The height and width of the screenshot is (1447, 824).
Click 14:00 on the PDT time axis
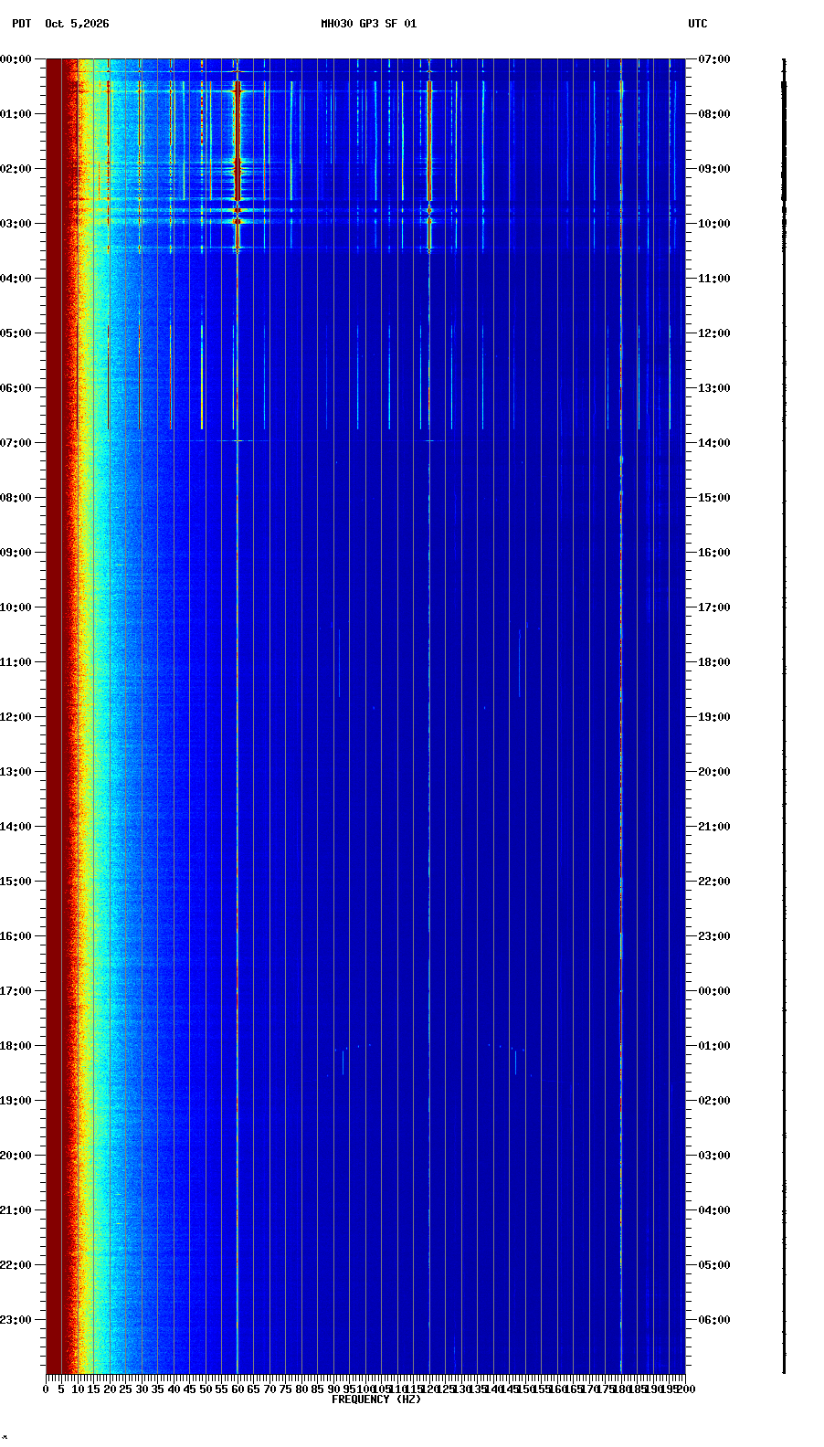pos(16,827)
